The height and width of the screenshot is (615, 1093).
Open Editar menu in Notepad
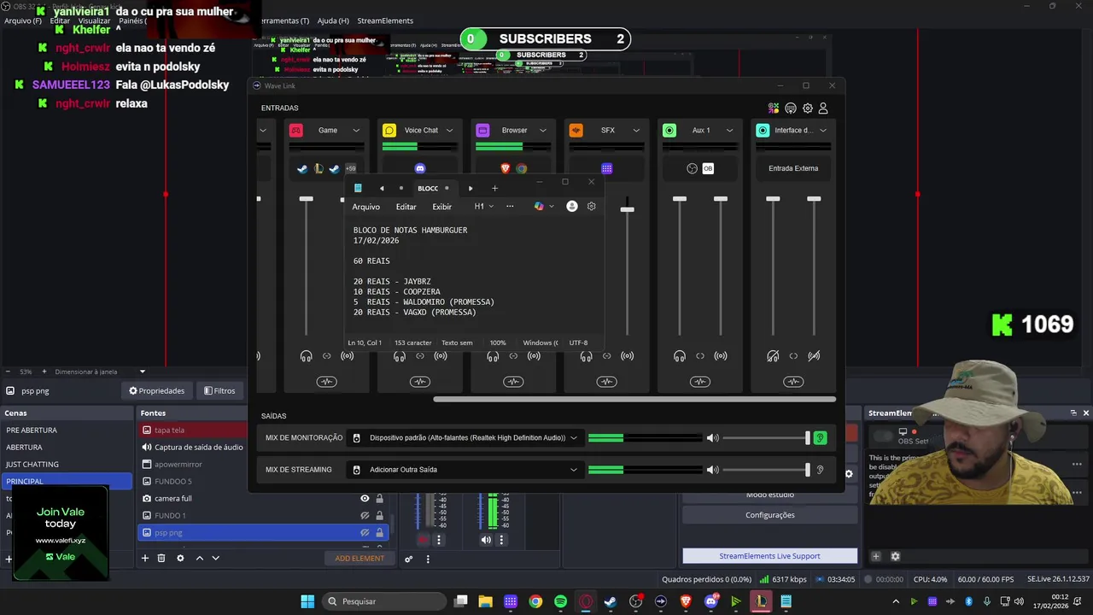coord(406,207)
